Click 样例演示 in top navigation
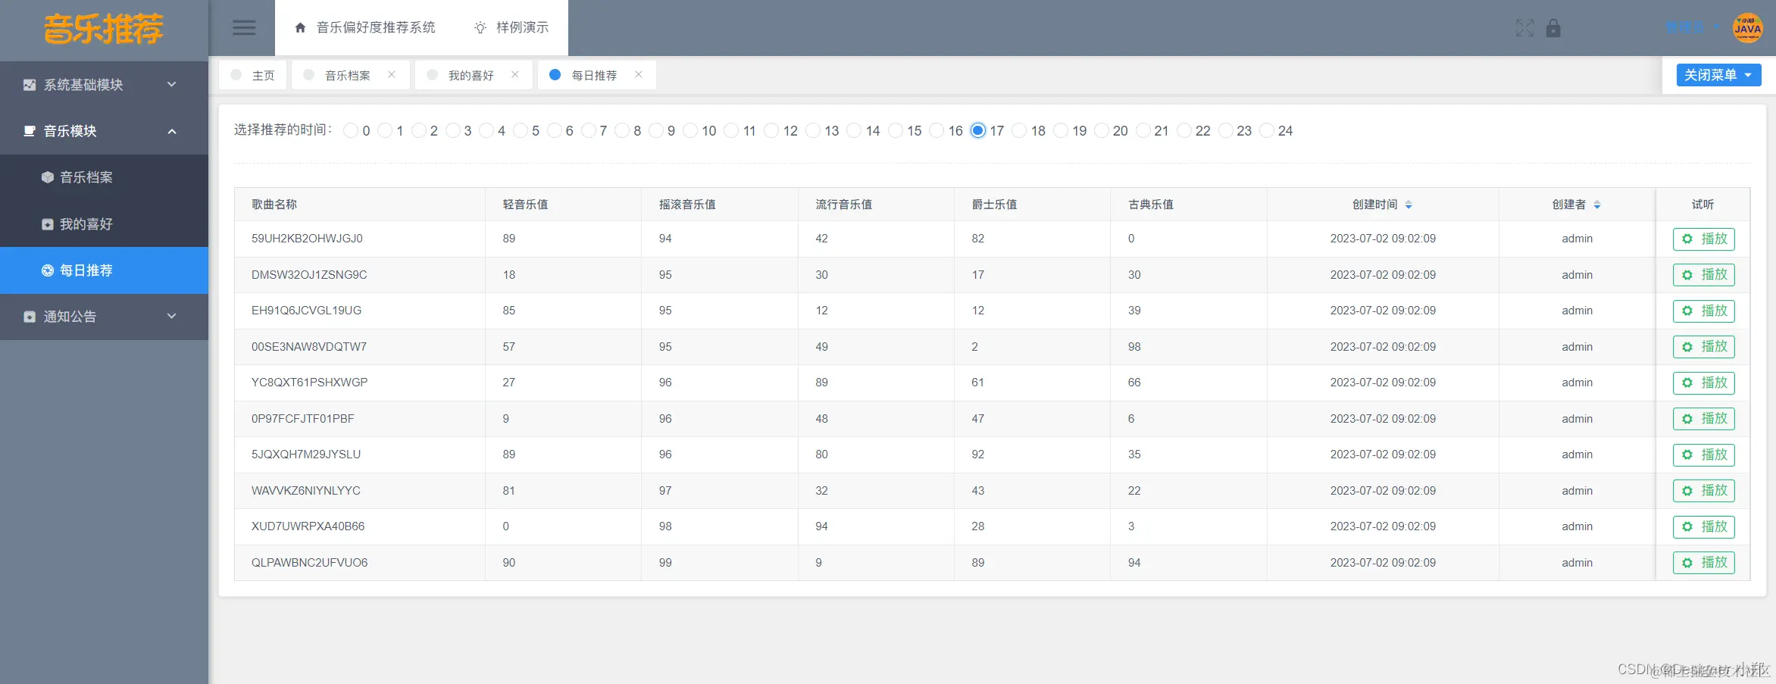1776x684 pixels. [x=511, y=28]
